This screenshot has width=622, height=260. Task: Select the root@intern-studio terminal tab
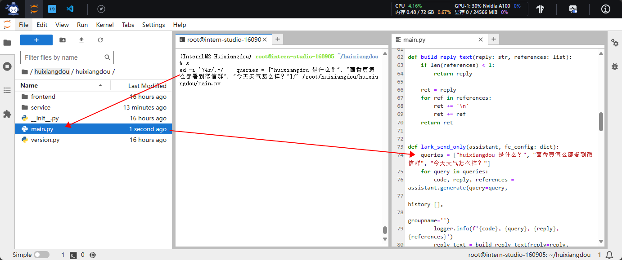pyautogui.click(x=223, y=40)
